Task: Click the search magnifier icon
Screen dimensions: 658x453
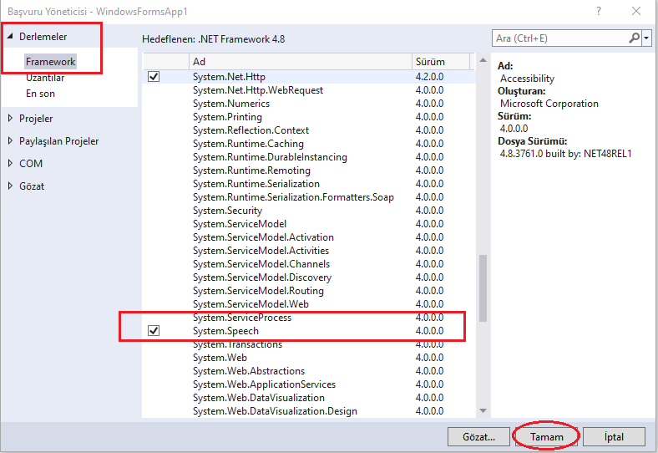Action: click(x=634, y=38)
